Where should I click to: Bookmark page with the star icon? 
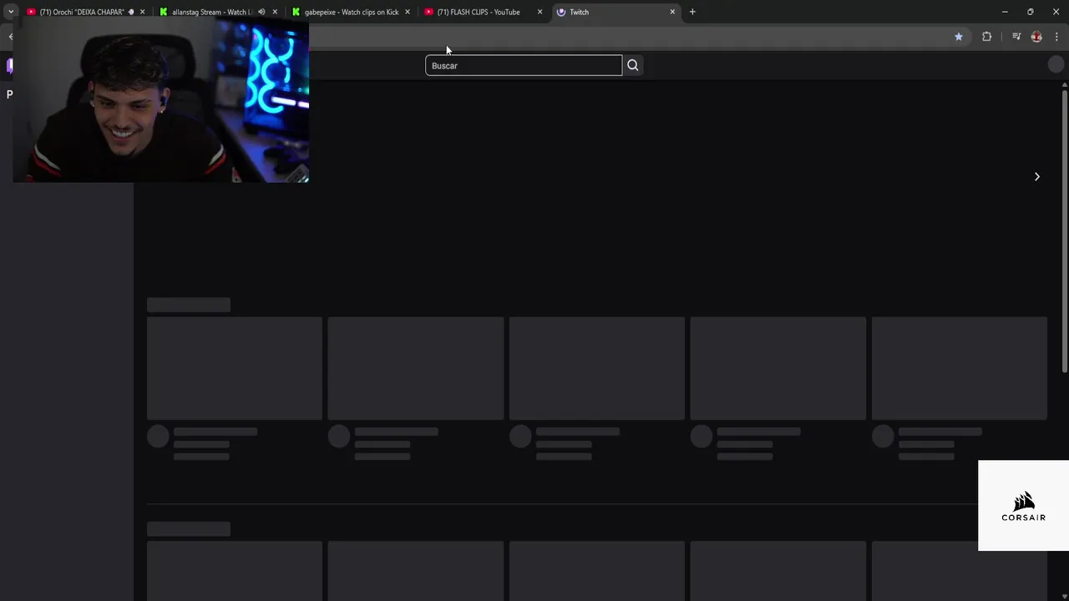point(959,37)
